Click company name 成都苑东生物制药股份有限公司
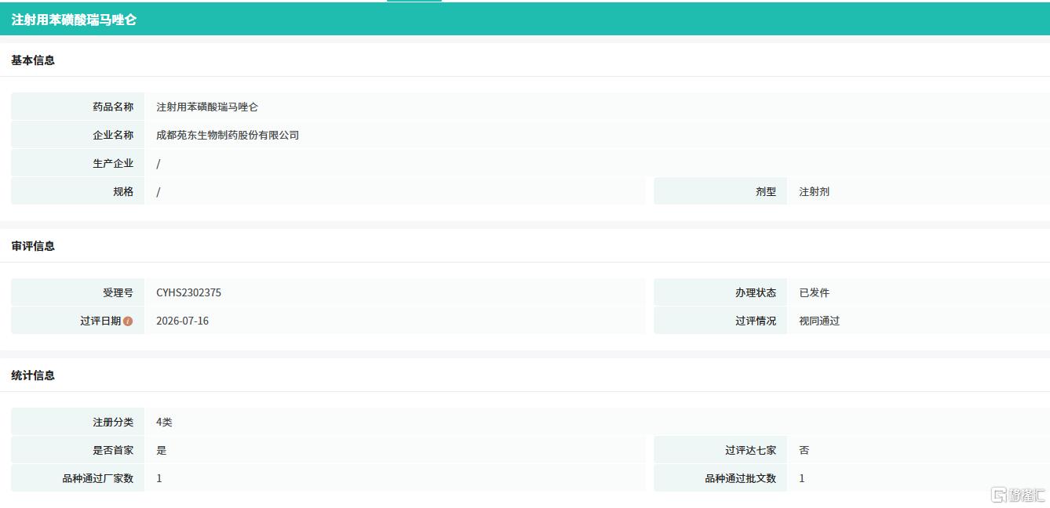Screen dimensions: 1050x508 (x=228, y=135)
